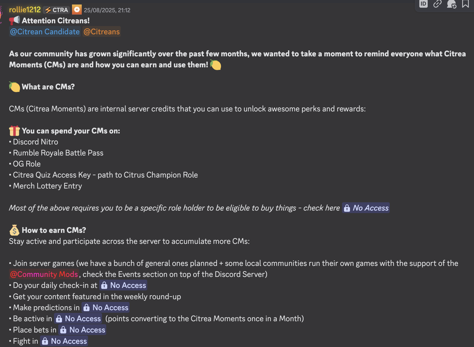
Task: Open the locked daily check-in channel link
Action: pyautogui.click(x=123, y=285)
